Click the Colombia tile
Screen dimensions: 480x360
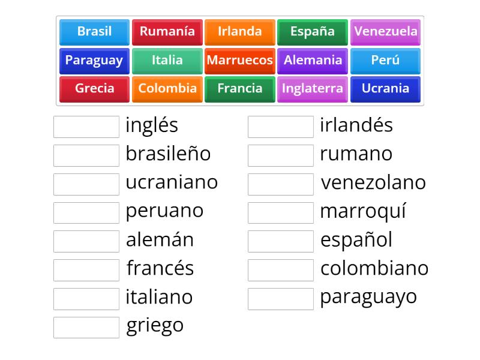point(167,89)
